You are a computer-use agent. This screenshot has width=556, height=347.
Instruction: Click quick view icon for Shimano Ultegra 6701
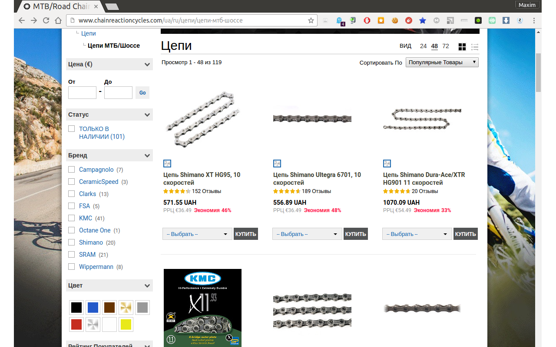pyautogui.click(x=277, y=164)
